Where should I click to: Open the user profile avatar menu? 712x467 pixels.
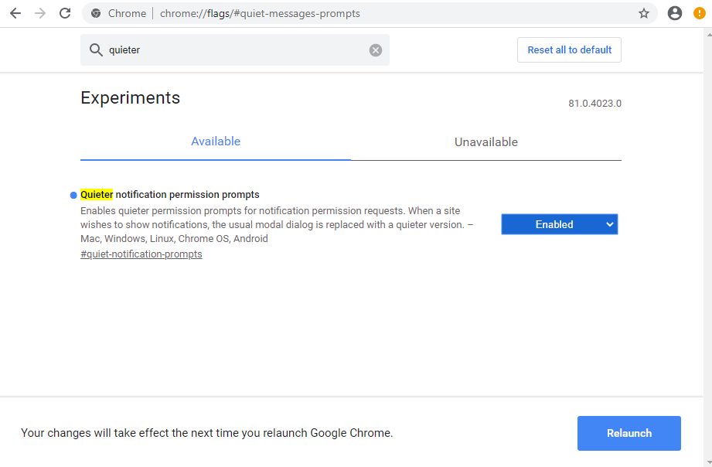click(x=675, y=13)
